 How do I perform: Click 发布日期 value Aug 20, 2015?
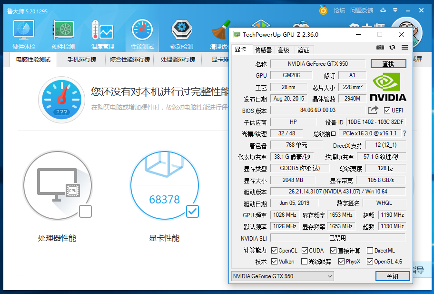289,99
